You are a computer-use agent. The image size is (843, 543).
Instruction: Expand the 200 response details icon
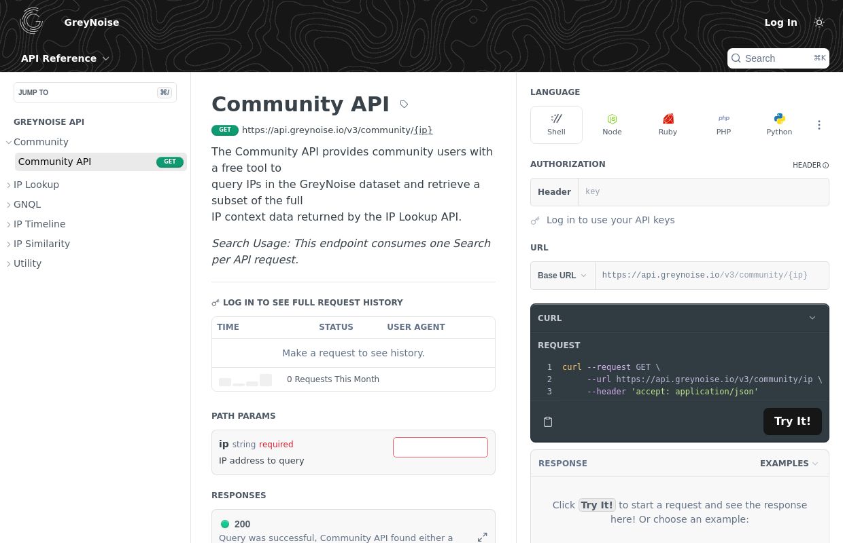point(483,537)
